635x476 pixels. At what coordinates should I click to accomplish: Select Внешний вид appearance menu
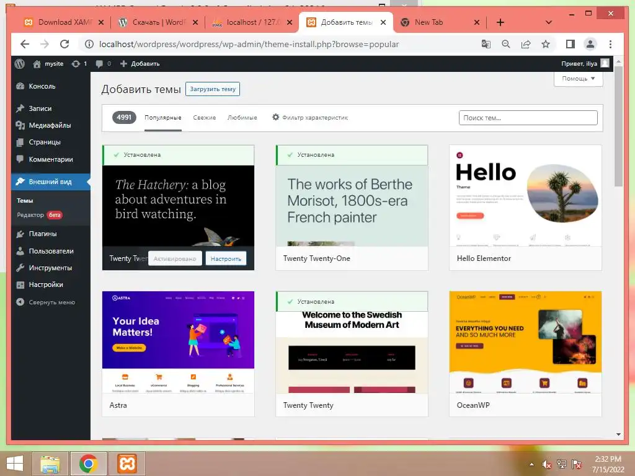pyautogui.click(x=51, y=182)
